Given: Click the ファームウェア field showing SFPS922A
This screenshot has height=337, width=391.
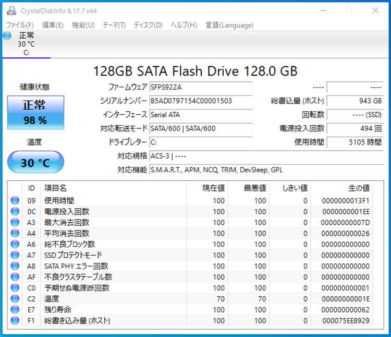Looking at the screenshot, I should pos(201,87).
